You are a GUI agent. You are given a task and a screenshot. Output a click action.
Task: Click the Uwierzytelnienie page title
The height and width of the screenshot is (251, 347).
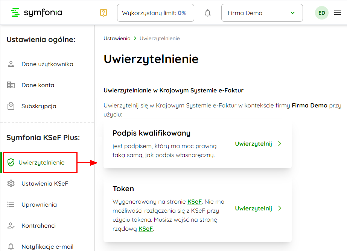pyautogui.click(x=151, y=59)
